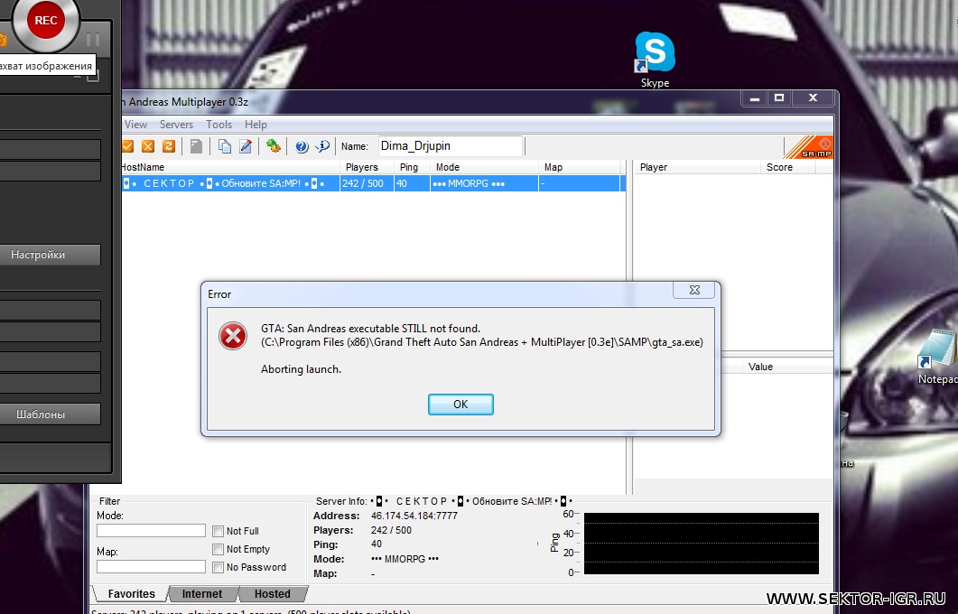958x614 pixels.
Task: Switch to the Favorites tab
Action: coord(131,594)
